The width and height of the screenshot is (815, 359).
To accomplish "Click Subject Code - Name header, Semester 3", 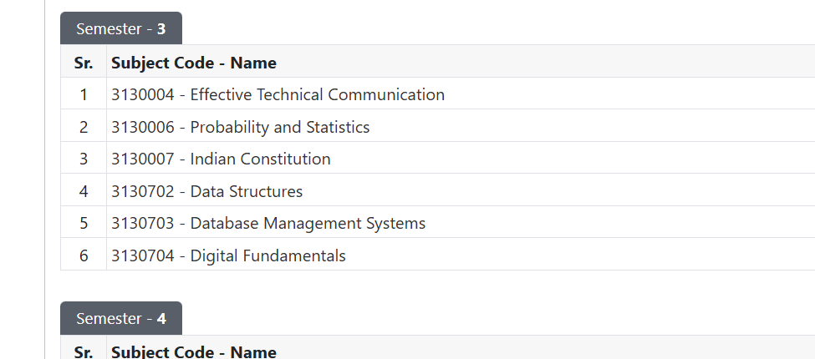I will 194,63.
